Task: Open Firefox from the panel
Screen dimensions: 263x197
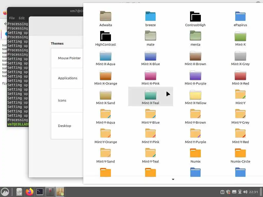Action: pos(29,192)
